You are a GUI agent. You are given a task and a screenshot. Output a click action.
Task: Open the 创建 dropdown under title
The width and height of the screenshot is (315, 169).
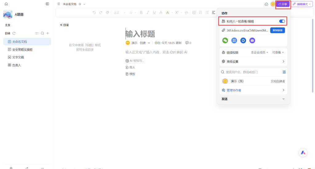coord(145,43)
